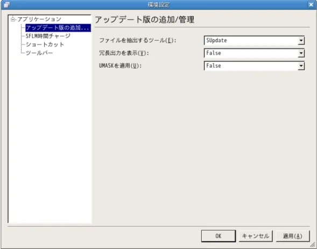Click the window icon in title bar
The width and height of the screenshot is (317, 249).
click(x=6, y=4)
